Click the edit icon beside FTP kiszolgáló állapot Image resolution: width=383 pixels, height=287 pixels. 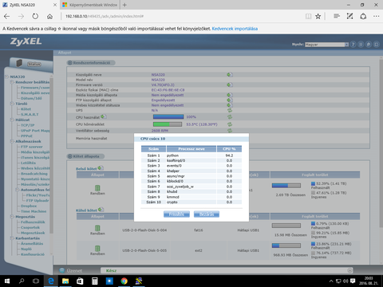coord(230,100)
